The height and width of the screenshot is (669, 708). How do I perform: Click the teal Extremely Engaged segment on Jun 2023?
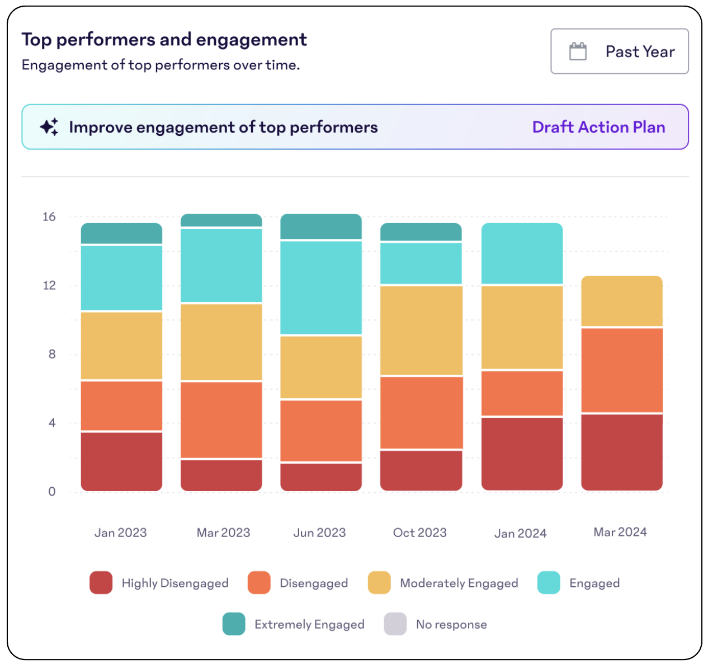point(320,227)
